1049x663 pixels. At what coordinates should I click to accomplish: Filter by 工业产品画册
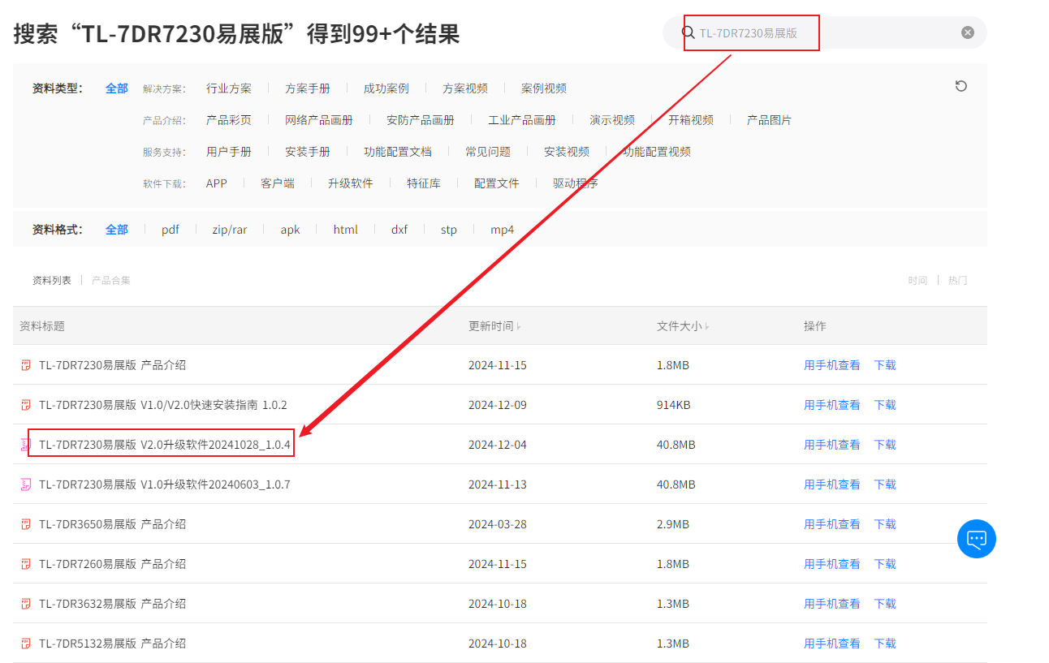522,120
